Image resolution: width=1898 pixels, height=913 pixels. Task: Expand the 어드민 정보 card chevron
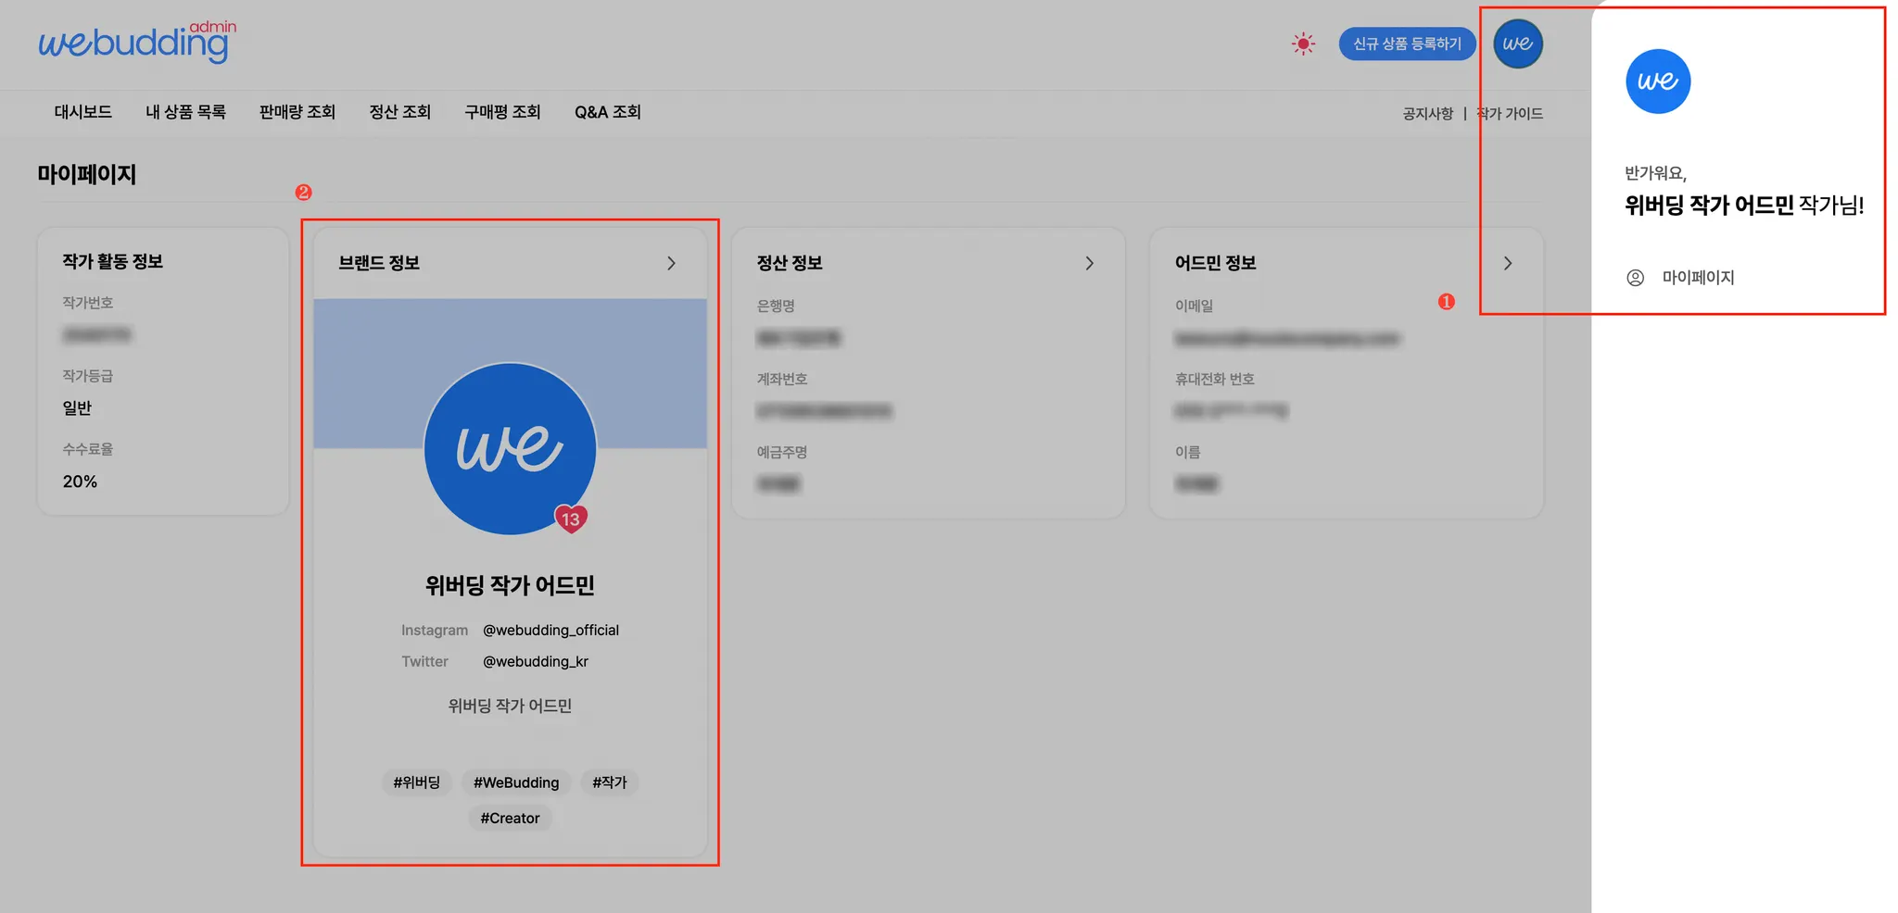pyautogui.click(x=1508, y=264)
